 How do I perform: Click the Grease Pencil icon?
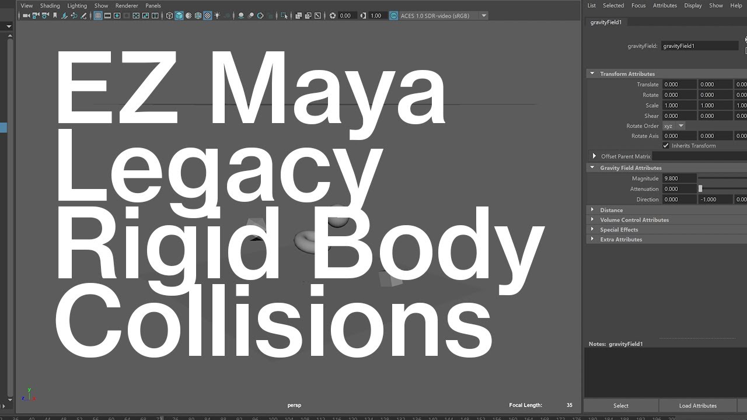pos(83,16)
